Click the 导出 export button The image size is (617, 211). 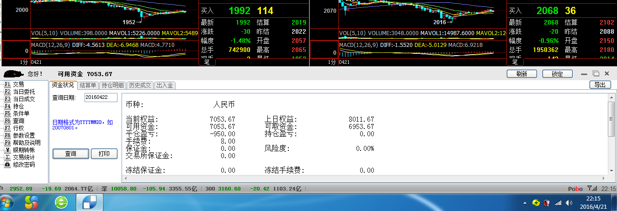tap(600, 85)
